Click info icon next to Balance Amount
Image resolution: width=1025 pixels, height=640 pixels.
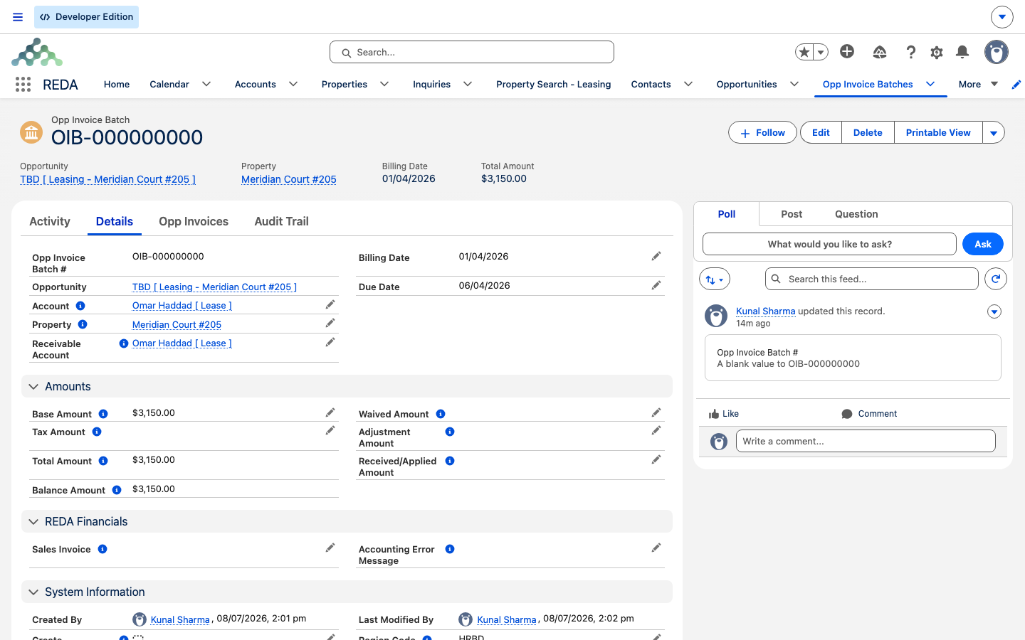[x=117, y=490]
